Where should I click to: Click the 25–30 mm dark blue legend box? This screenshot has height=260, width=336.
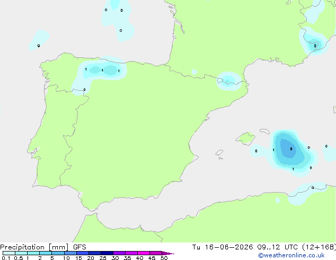(107, 253)
